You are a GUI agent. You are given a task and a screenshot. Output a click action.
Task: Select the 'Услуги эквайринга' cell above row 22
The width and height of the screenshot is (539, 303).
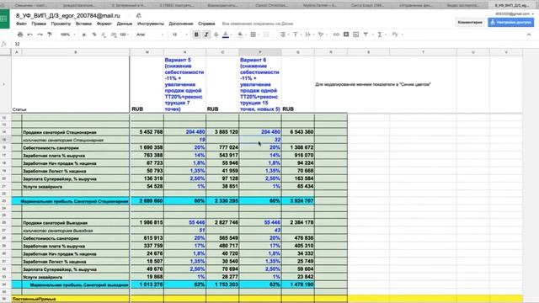pyautogui.click(x=76, y=187)
